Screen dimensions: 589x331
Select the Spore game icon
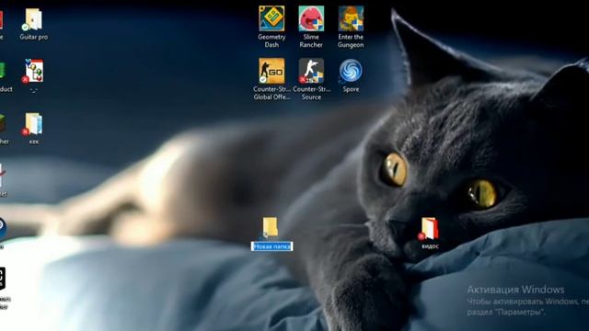pyautogui.click(x=351, y=71)
